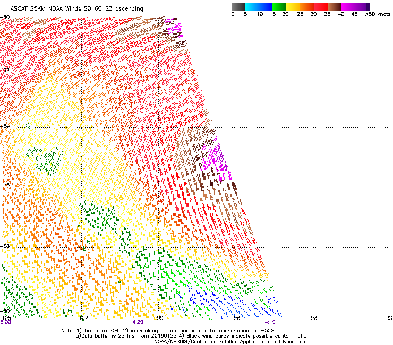Click the '45' label under the color bar
The width and height of the screenshot is (393, 345).
pos(354,14)
